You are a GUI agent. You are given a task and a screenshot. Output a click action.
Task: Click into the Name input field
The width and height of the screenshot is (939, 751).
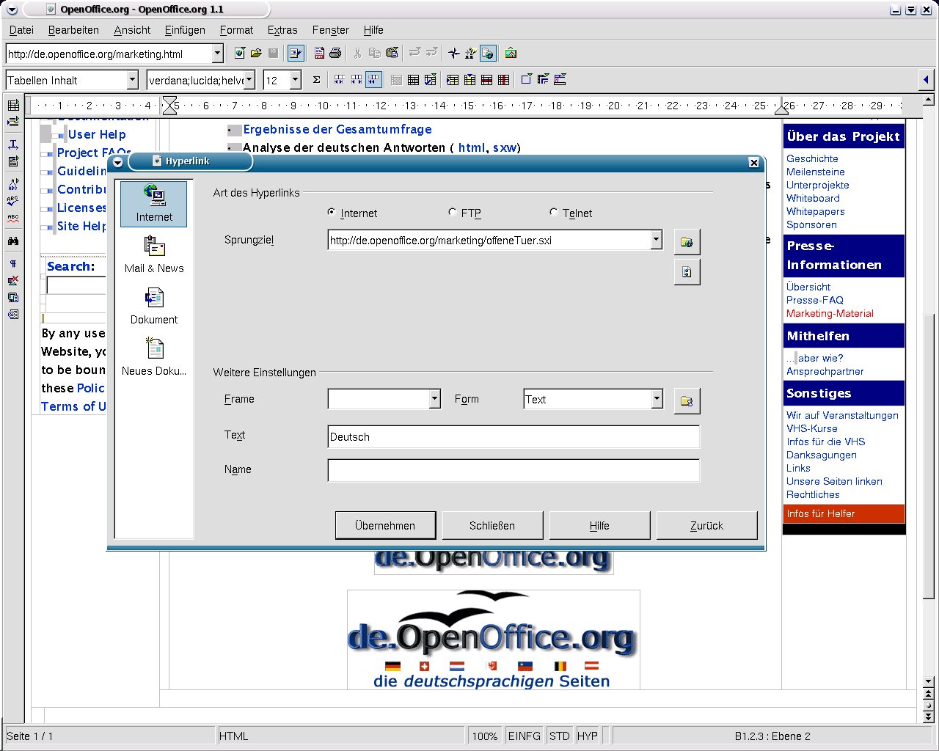click(x=514, y=470)
